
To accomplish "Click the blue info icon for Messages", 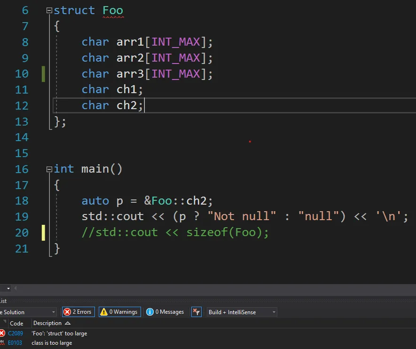I will [149, 312].
